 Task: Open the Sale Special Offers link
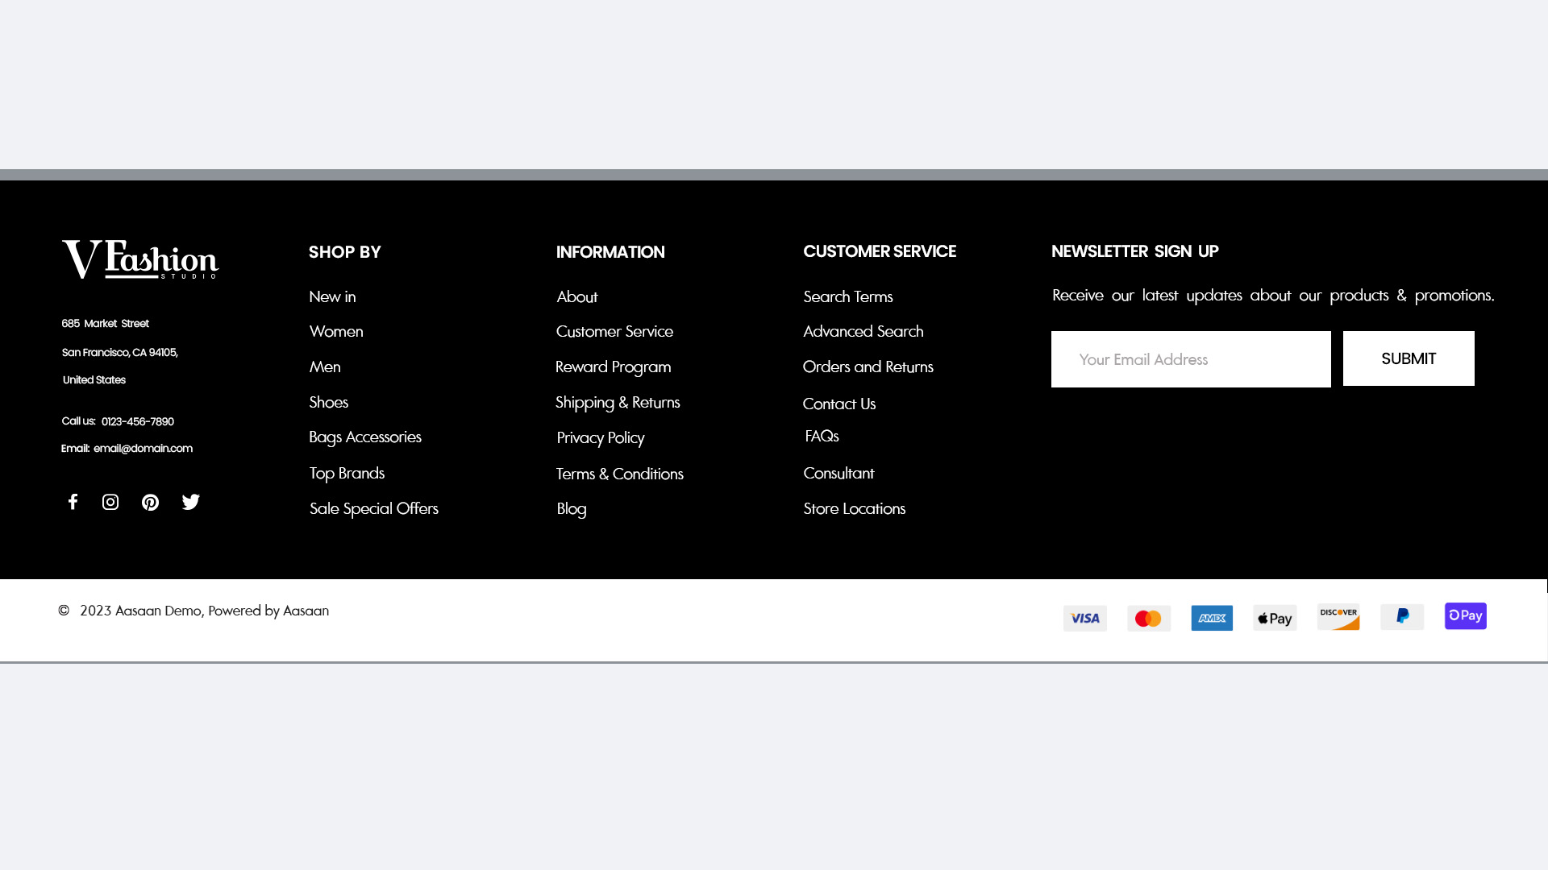[373, 508]
